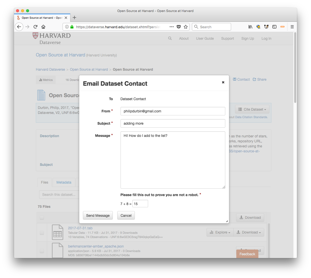Show site information icon in address bar
This screenshot has height=278, width=311.
(67, 27)
